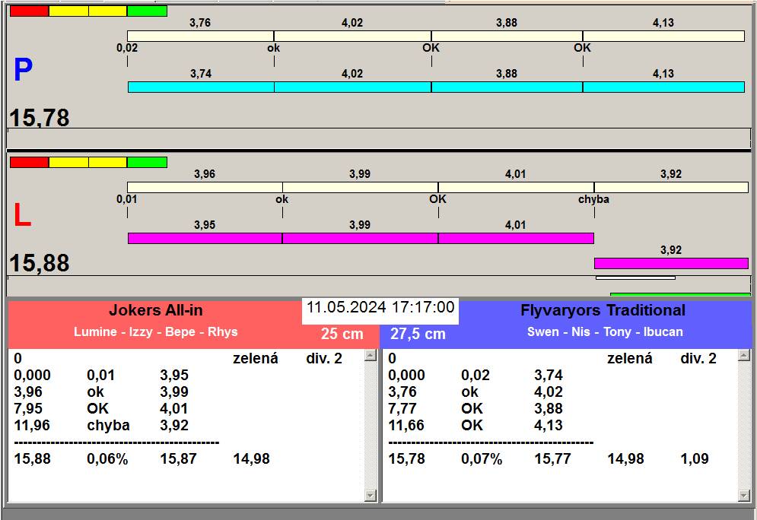The width and height of the screenshot is (757, 520).
Task: Select the cream 3,76 segment in lane P
Action: pyautogui.click(x=200, y=36)
